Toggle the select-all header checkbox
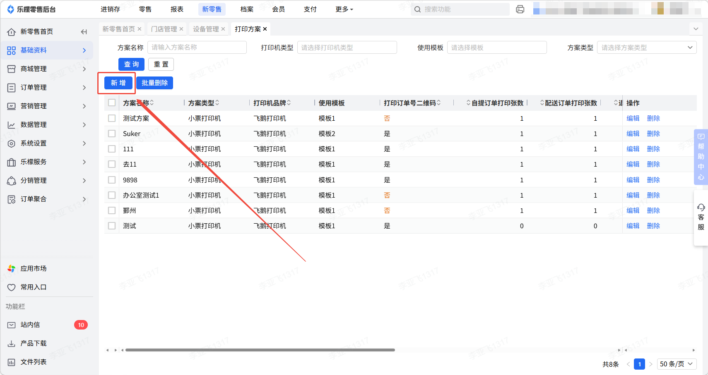The height and width of the screenshot is (375, 708). coord(112,103)
